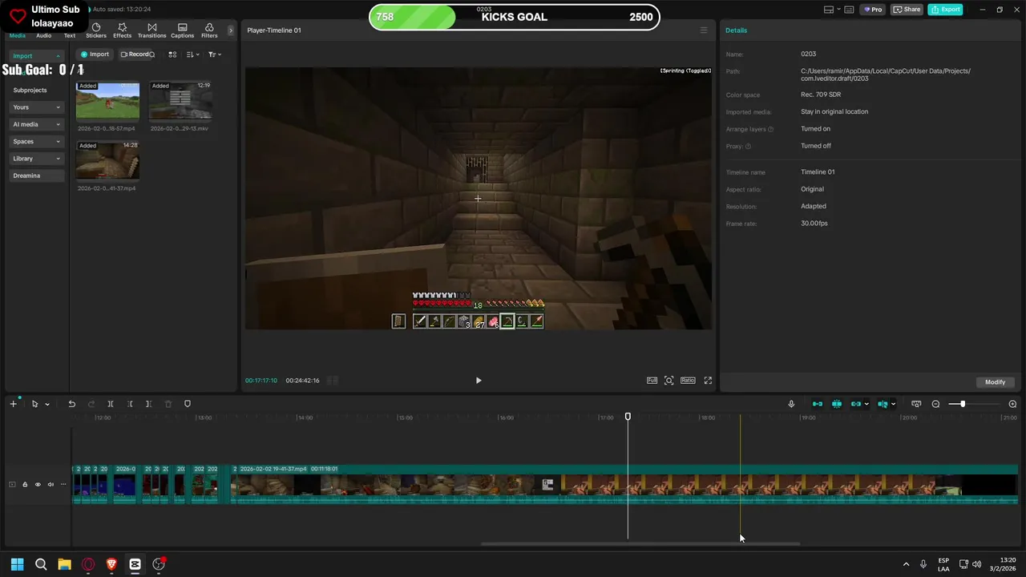The image size is (1026, 577).
Task: Switch to the Text tab
Action: 70,35
